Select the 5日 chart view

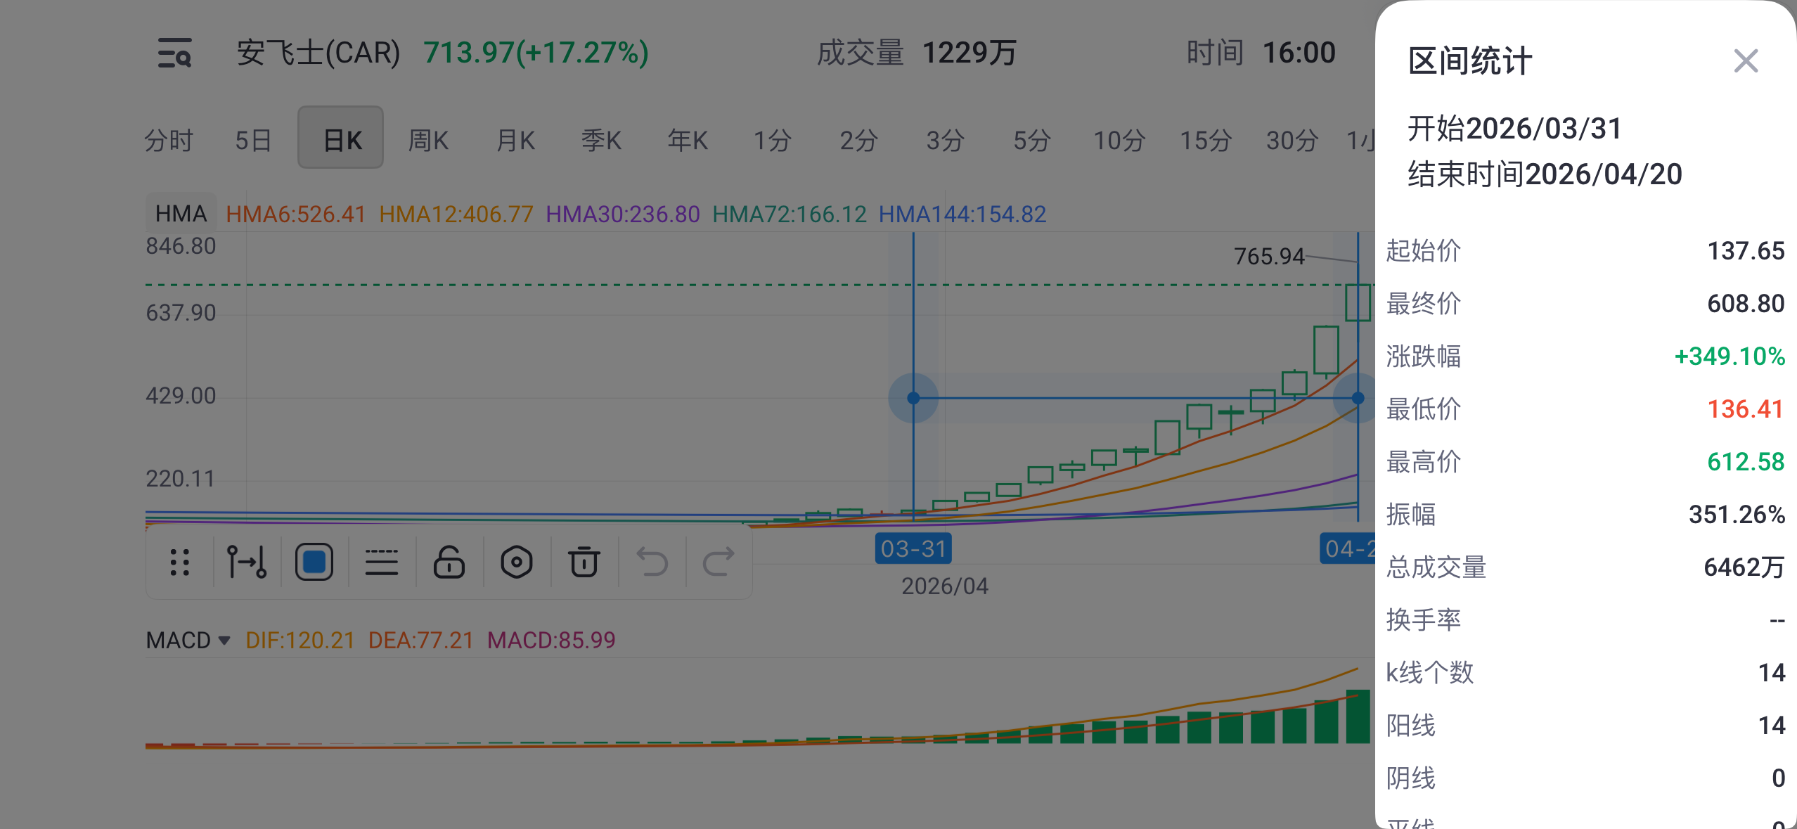254,140
